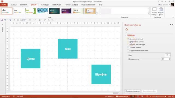Expand the variants gallery more arrow
Screen dimensions: 175x98
148,14
